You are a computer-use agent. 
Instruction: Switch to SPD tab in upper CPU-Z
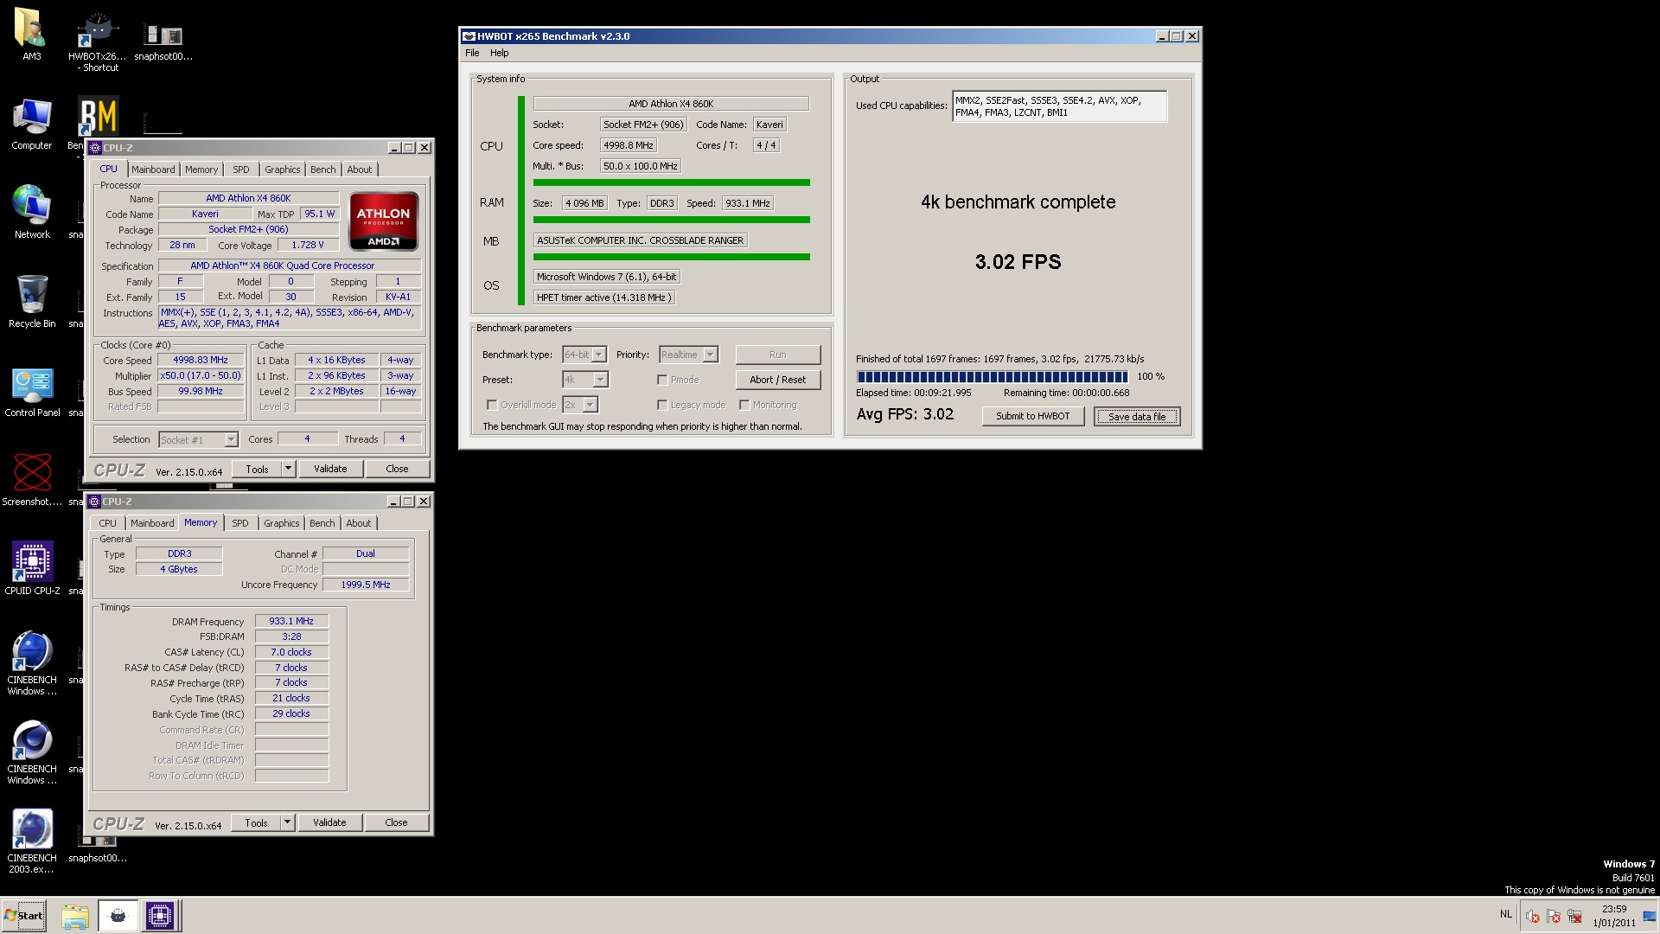click(241, 170)
